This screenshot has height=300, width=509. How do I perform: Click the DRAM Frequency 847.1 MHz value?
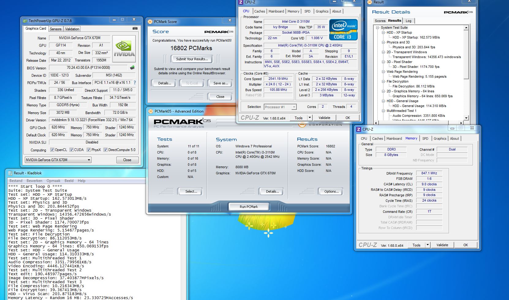coord(429,173)
